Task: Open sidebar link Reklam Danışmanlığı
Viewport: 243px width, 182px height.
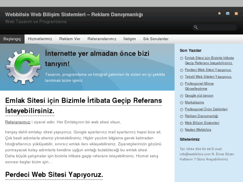Action: tap(202, 116)
